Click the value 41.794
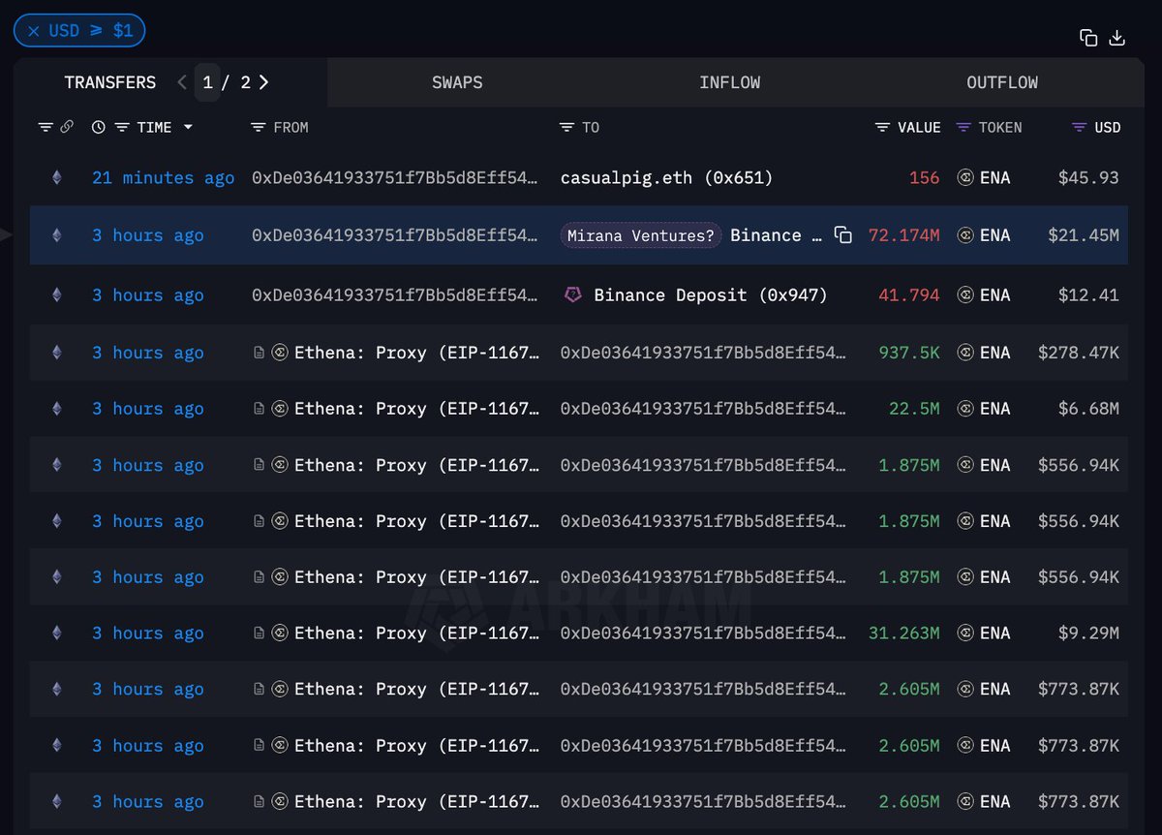 click(x=908, y=294)
